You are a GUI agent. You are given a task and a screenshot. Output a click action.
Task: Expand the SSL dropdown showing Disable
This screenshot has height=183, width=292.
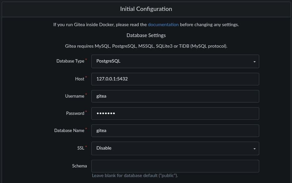point(175,148)
